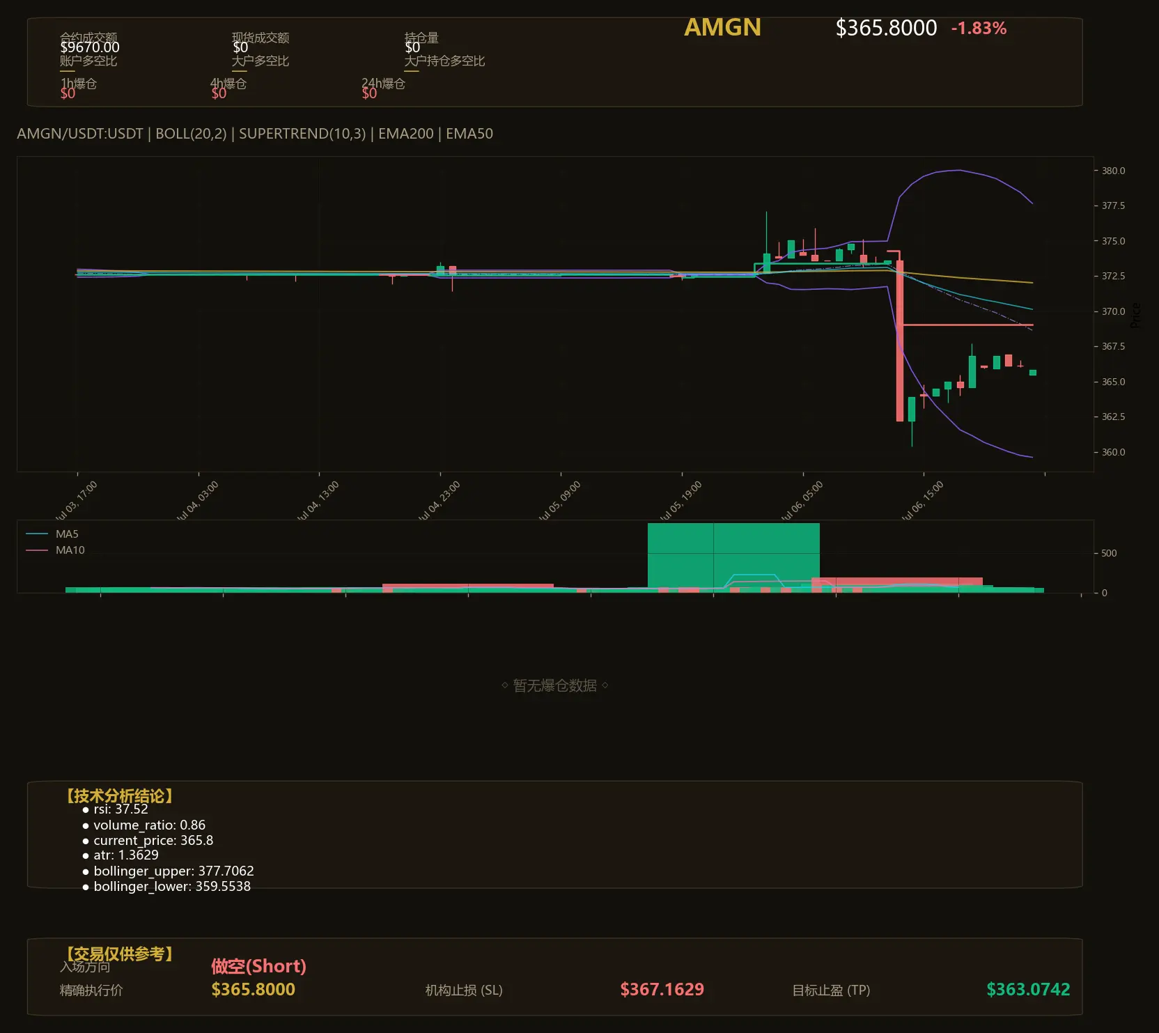Screen dimensions: 1159x1033
Task: Click the Jul 05, 09:00 time axis label
Action: coord(560,501)
